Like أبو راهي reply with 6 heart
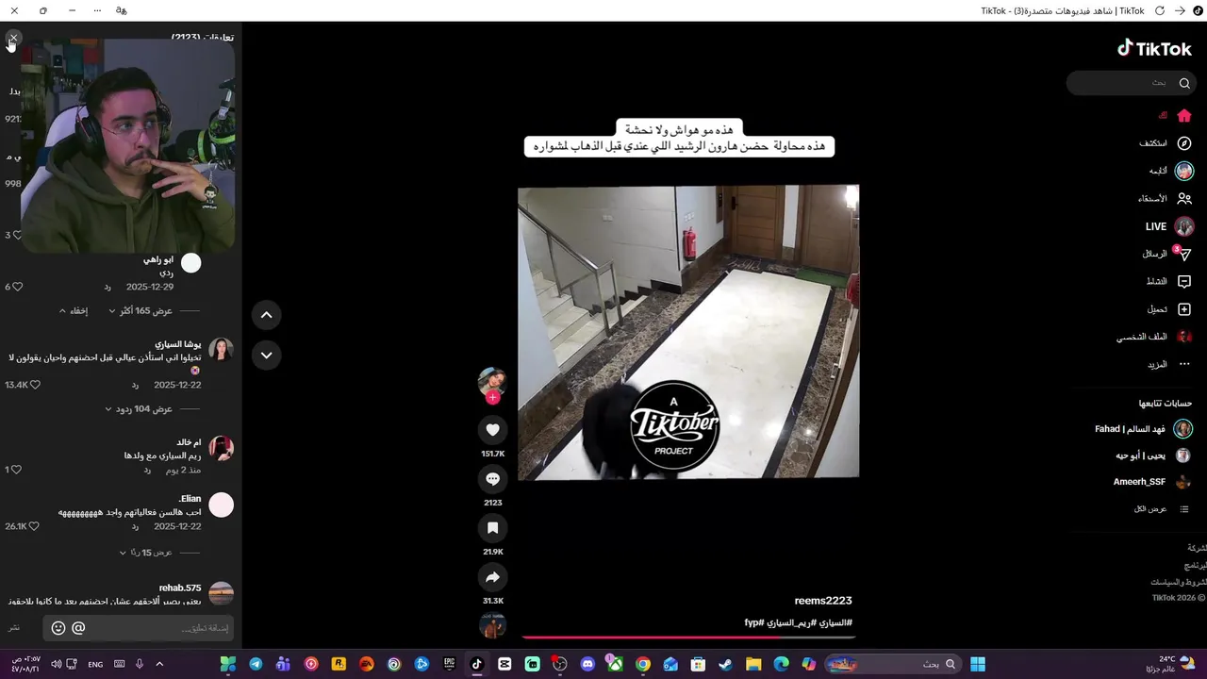Screen dimensions: 1207x679 coord(17,287)
